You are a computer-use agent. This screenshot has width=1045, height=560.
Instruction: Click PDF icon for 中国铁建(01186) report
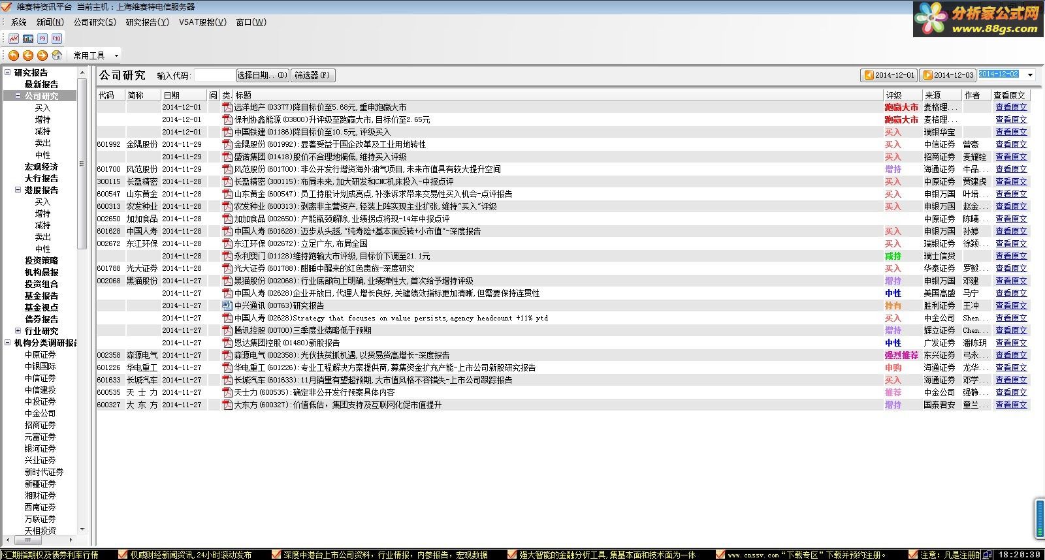click(227, 132)
